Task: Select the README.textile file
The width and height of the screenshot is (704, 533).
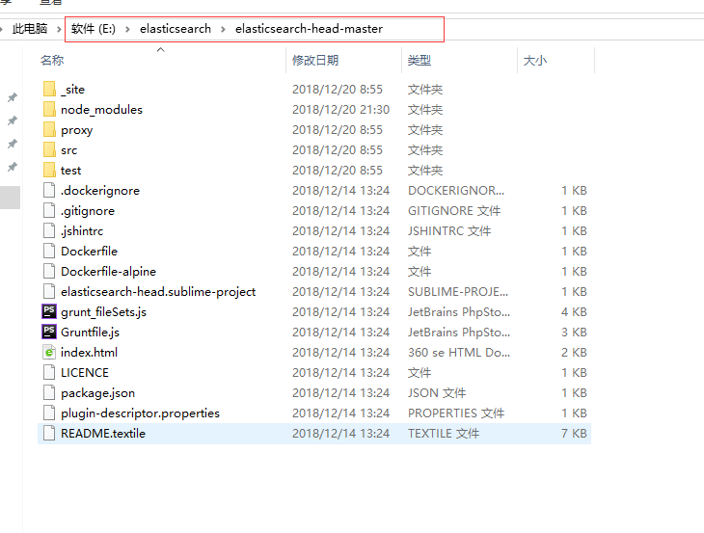Action: (103, 434)
